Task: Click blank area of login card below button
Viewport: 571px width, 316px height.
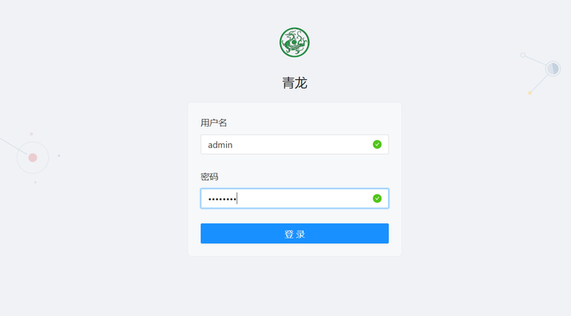Action: click(294, 249)
